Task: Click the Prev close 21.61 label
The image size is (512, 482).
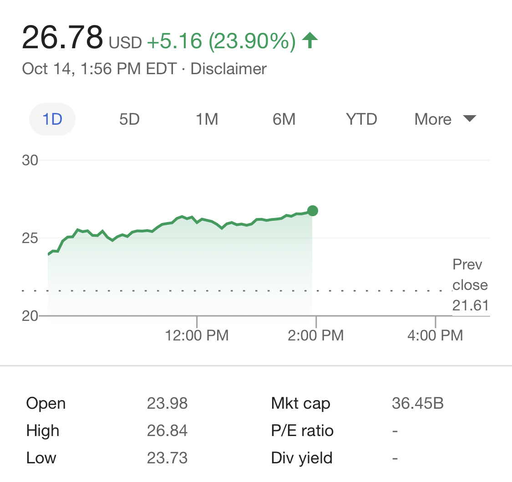Action: coord(470,285)
